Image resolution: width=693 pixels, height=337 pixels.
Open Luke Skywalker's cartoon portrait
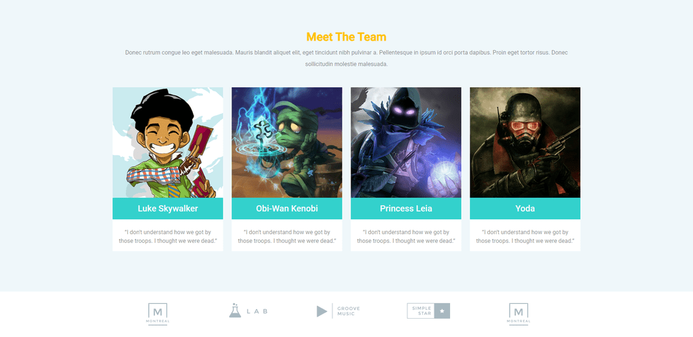(x=168, y=142)
